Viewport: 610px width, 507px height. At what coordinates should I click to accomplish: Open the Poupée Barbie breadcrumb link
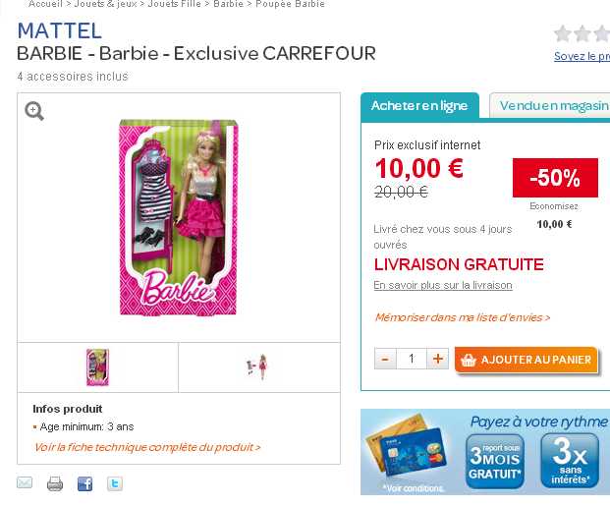coord(290,4)
